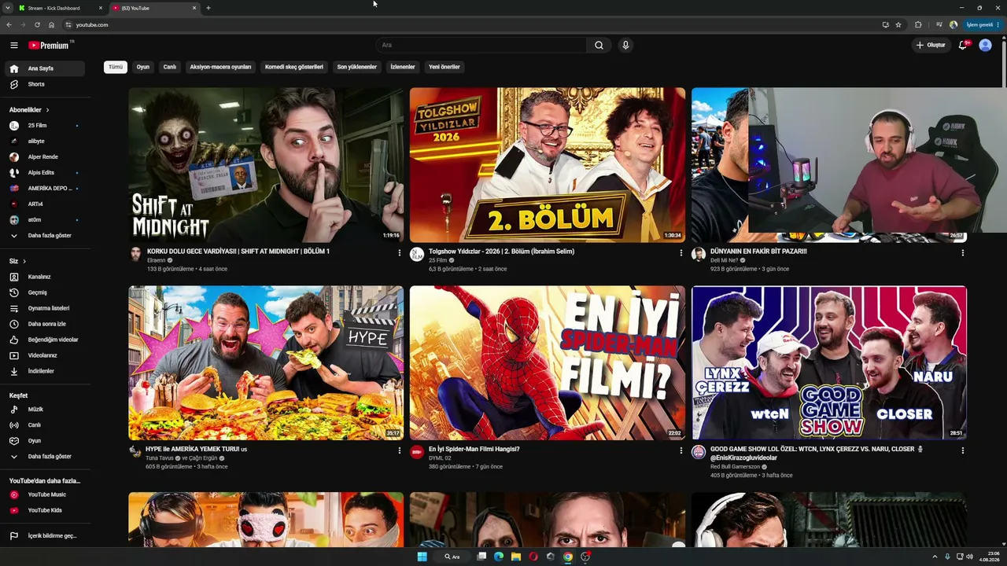
Task: Open YouTube Kids from the sidebar
Action: (45, 510)
